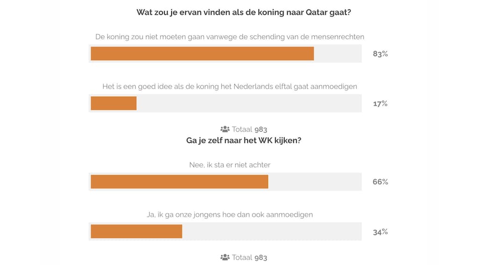Click the gray unfilled part of 17% bar

point(248,103)
